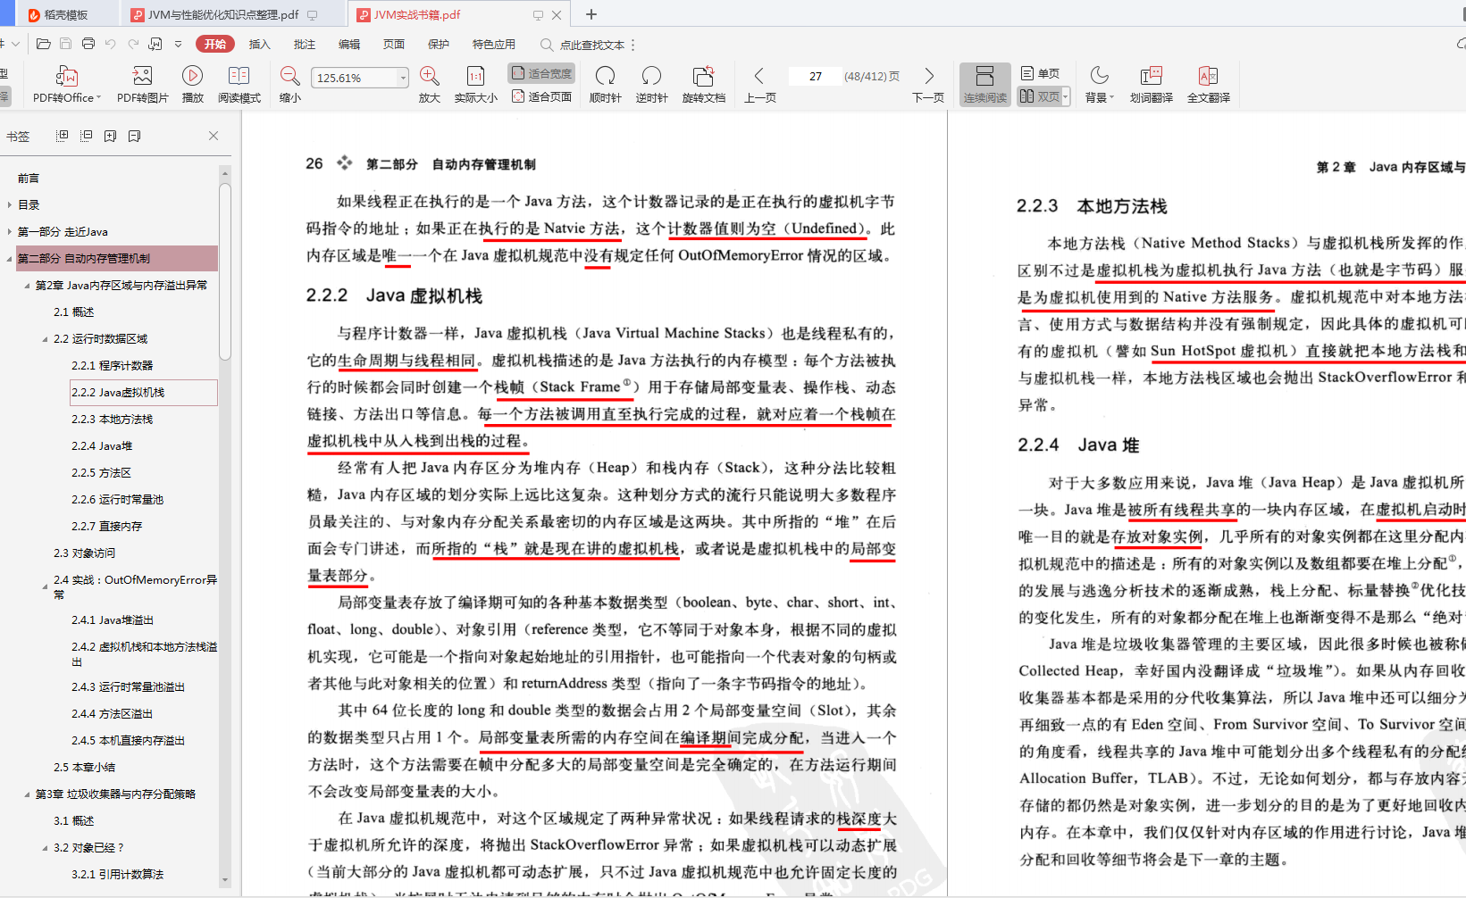The image size is (1466, 898).
Task: Open the 背景 background dropdown
Action: [x=1099, y=85]
